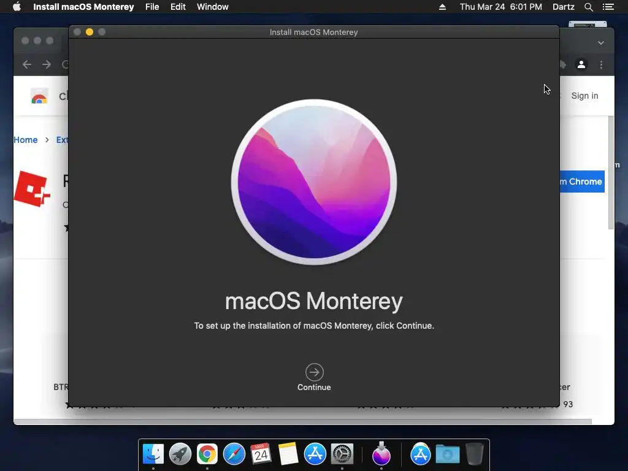Open the Edit menu

(x=178, y=7)
